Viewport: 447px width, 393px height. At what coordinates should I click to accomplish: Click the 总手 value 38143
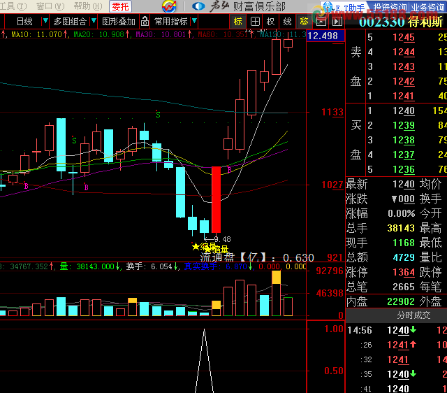click(401, 228)
